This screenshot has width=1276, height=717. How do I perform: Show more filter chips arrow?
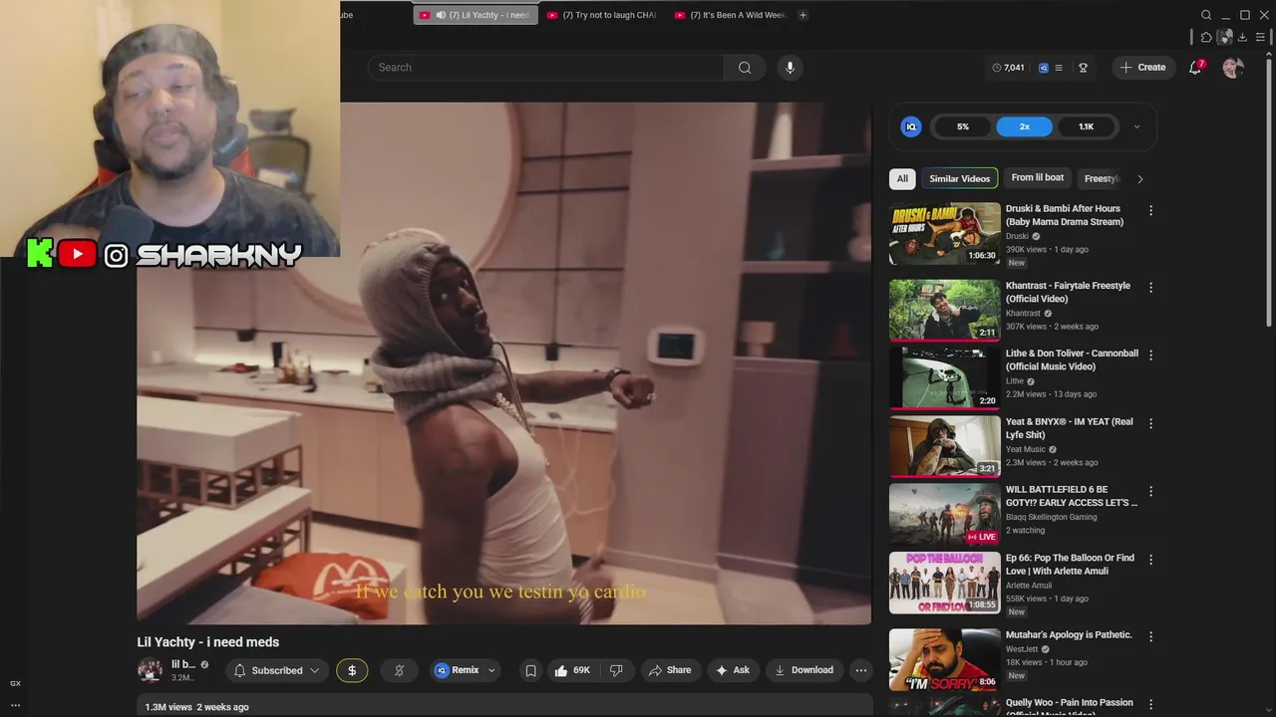click(x=1140, y=179)
